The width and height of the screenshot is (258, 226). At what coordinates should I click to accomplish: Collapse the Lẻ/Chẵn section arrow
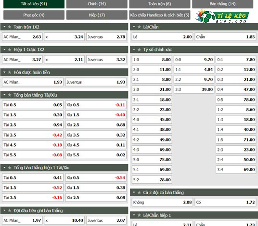click(134, 26)
